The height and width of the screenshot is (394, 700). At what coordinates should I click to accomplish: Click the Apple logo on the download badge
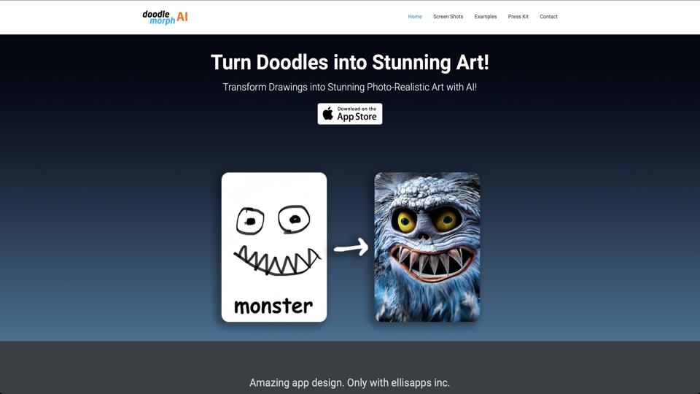coord(328,114)
